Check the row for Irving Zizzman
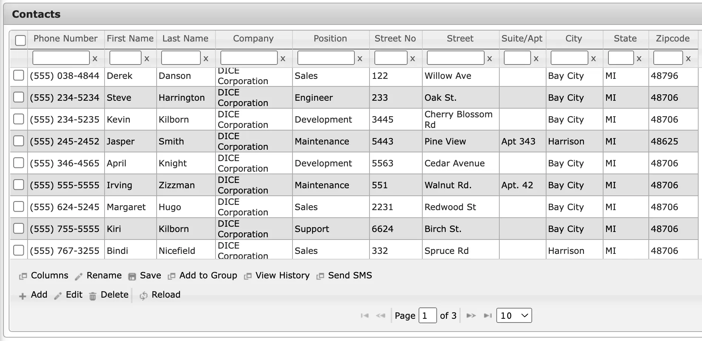Image resolution: width=702 pixels, height=341 pixels. pos(18,184)
